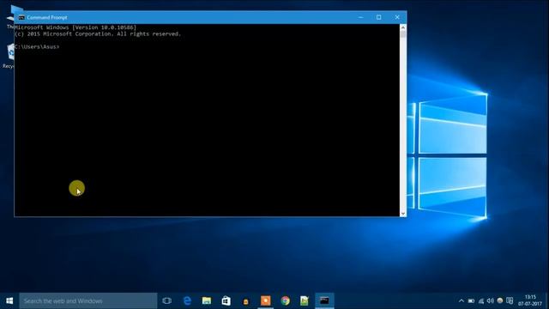Open the Windows Start menu
The width and height of the screenshot is (549, 309).
[9, 300]
